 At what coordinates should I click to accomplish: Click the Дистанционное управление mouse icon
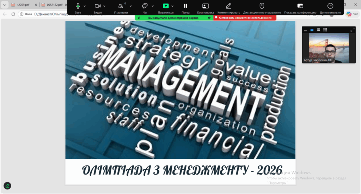coord(262,6)
